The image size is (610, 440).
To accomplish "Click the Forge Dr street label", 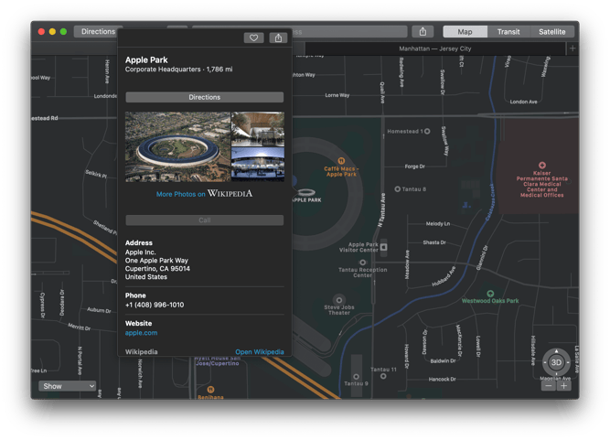I will tap(414, 166).
